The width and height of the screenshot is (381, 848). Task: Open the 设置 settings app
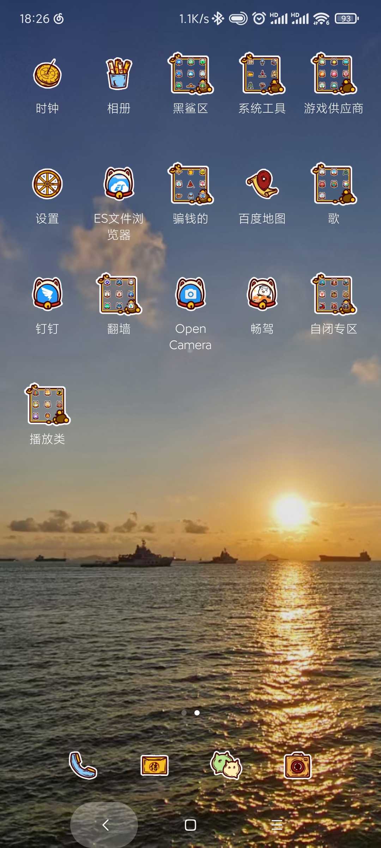coord(47,184)
